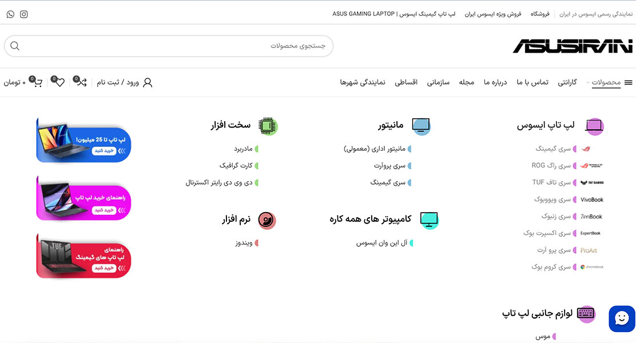Click the ROG logo icon

(x=591, y=165)
